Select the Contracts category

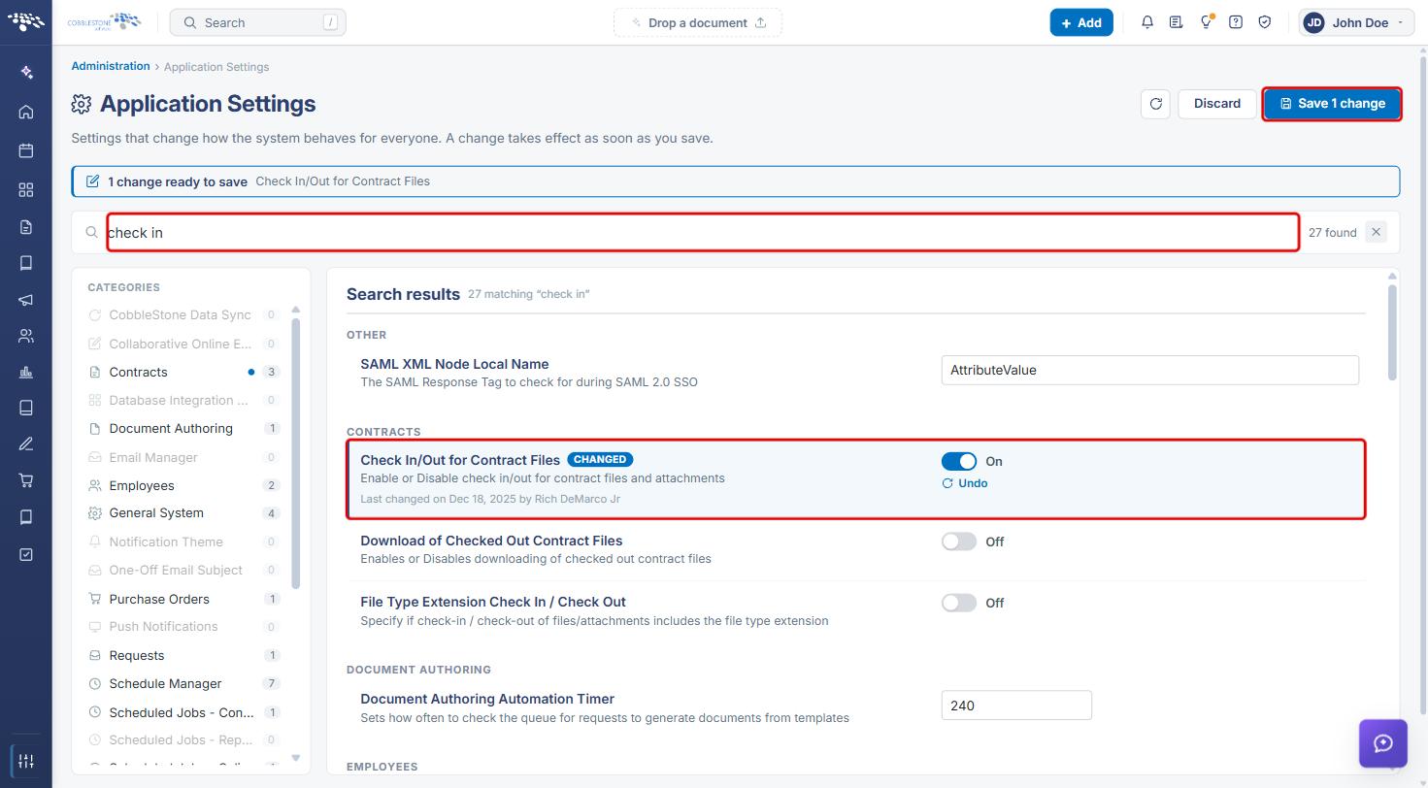(x=183, y=372)
